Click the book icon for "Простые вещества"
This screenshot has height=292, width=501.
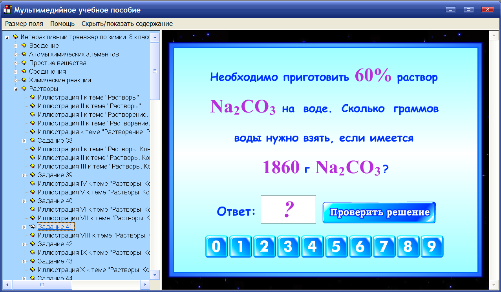pyautogui.click(x=24, y=63)
